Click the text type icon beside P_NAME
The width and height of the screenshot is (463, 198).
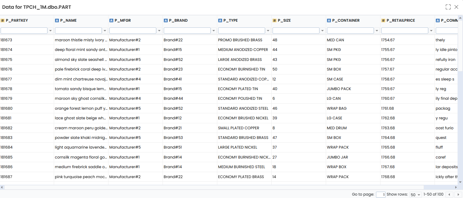click(57, 20)
